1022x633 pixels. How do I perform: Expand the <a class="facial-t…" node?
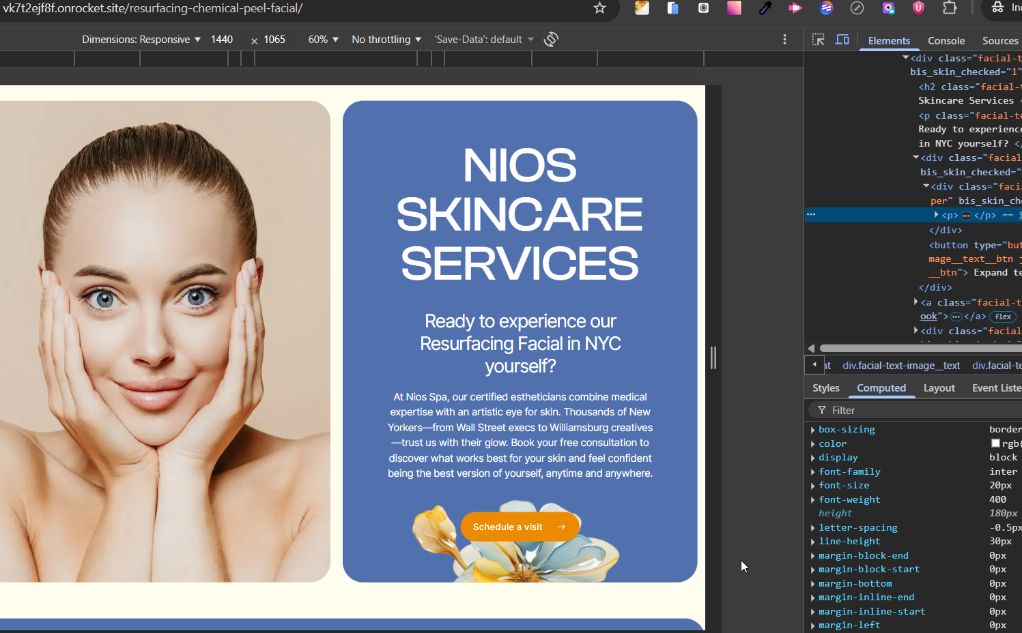[915, 301]
